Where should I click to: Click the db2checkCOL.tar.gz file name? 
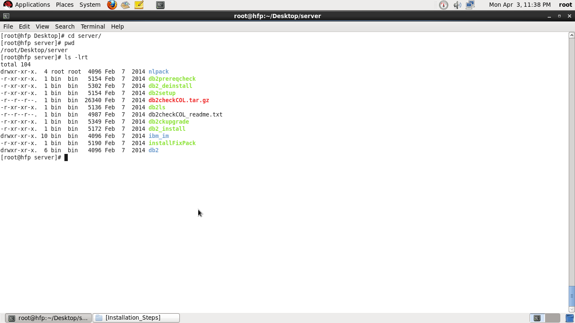click(179, 100)
